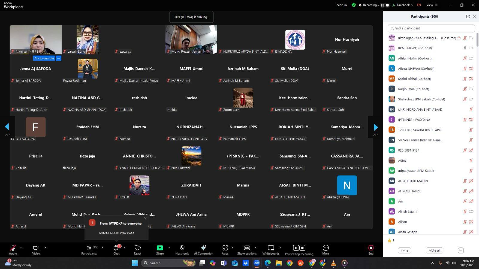This screenshot has width=479, height=269.
Task: Click the green Share screen icon
Action: [x=160, y=248]
